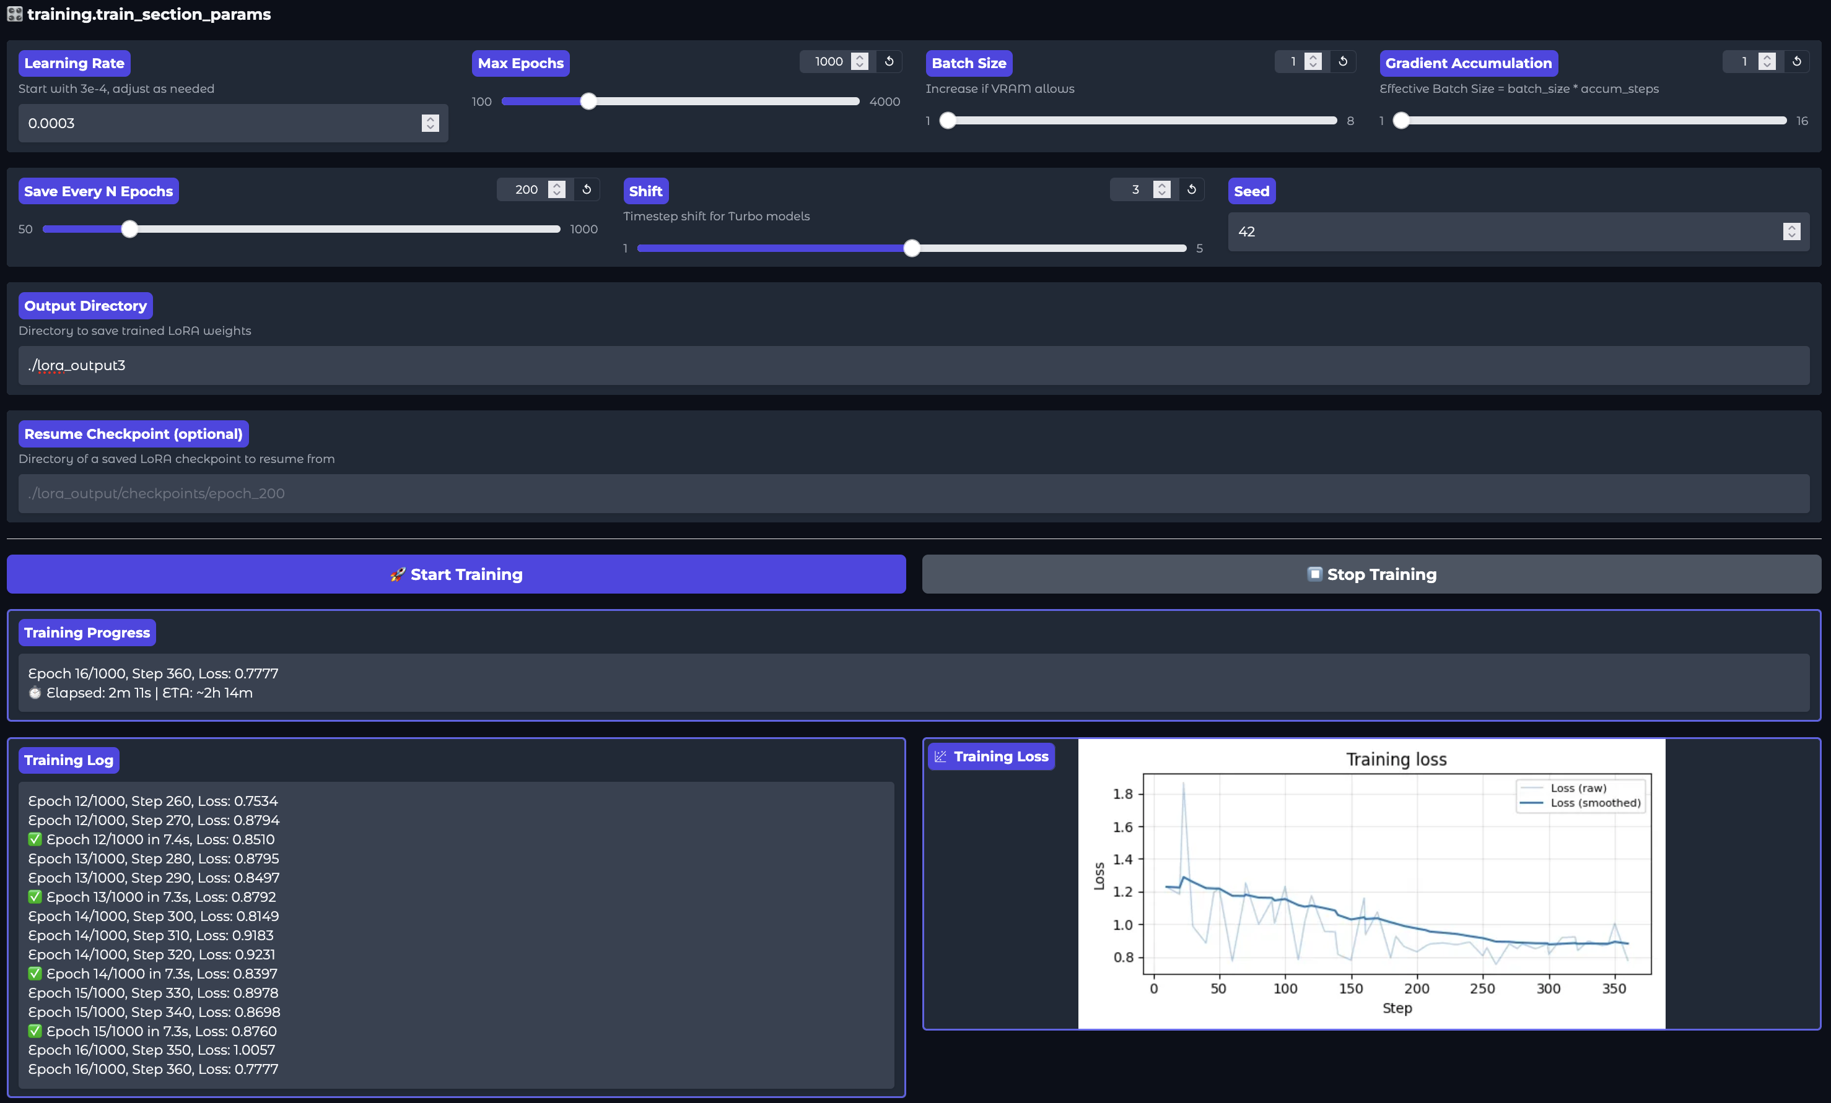This screenshot has height=1103, width=1831.
Task: Reset the Shift value
Action: pyautogui.click(x=1191, y=189)
